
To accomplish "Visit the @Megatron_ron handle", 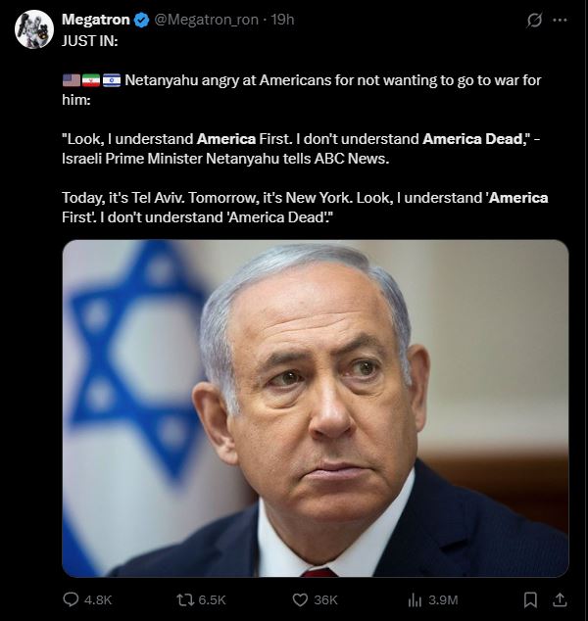I will (x=206, y=20).
